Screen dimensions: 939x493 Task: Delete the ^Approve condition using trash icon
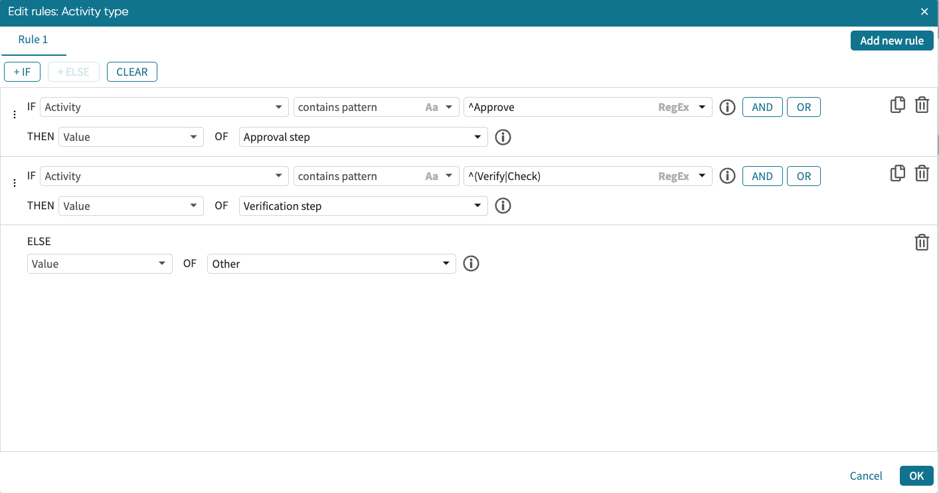click(922, 105)
